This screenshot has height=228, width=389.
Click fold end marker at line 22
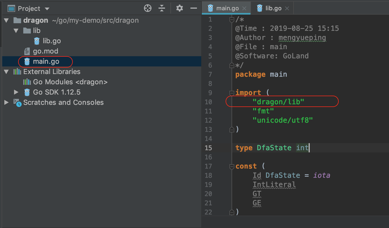point(232,212)
